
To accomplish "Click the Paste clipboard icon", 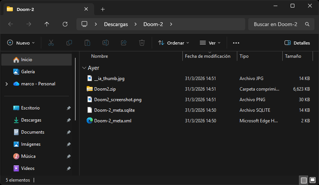I will point(87,43).
